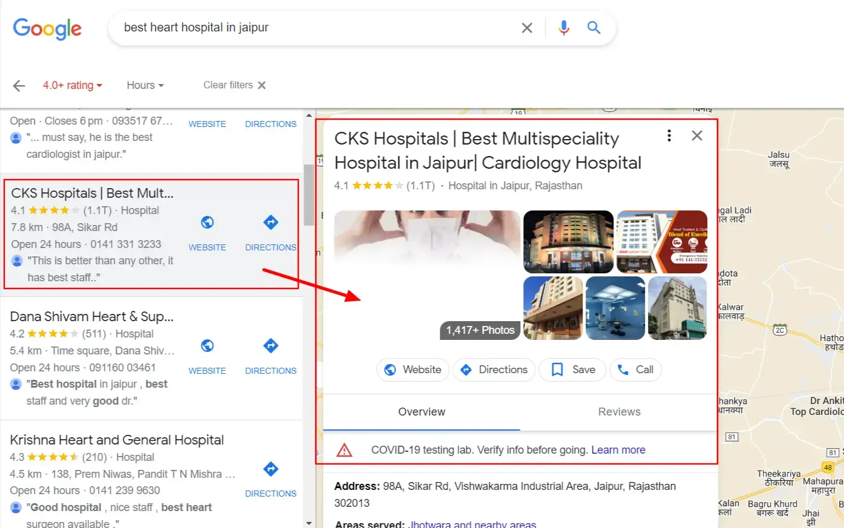Image resolution: width=844 pixels, height=528 pixels.
Task: Click the scroll-up arrow of results list
Action: point(309,115)
